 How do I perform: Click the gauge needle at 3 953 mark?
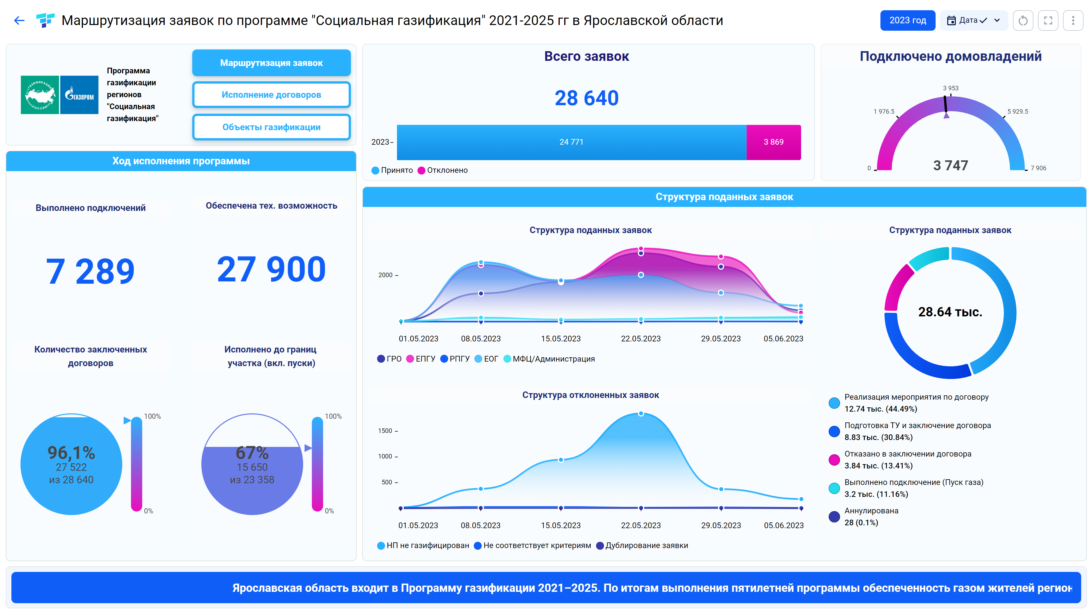[946, 104]
